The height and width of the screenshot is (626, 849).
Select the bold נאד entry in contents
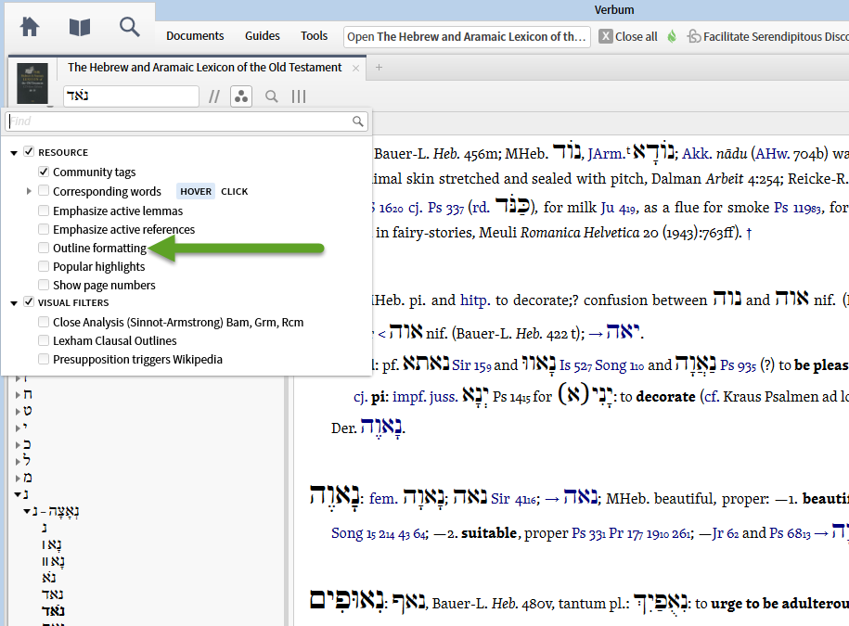[x=53, y=611]
